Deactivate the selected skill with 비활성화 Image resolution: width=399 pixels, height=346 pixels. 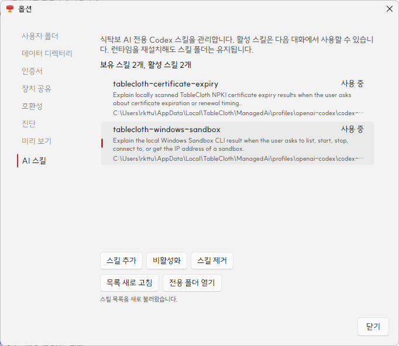[x=167, y=261]
